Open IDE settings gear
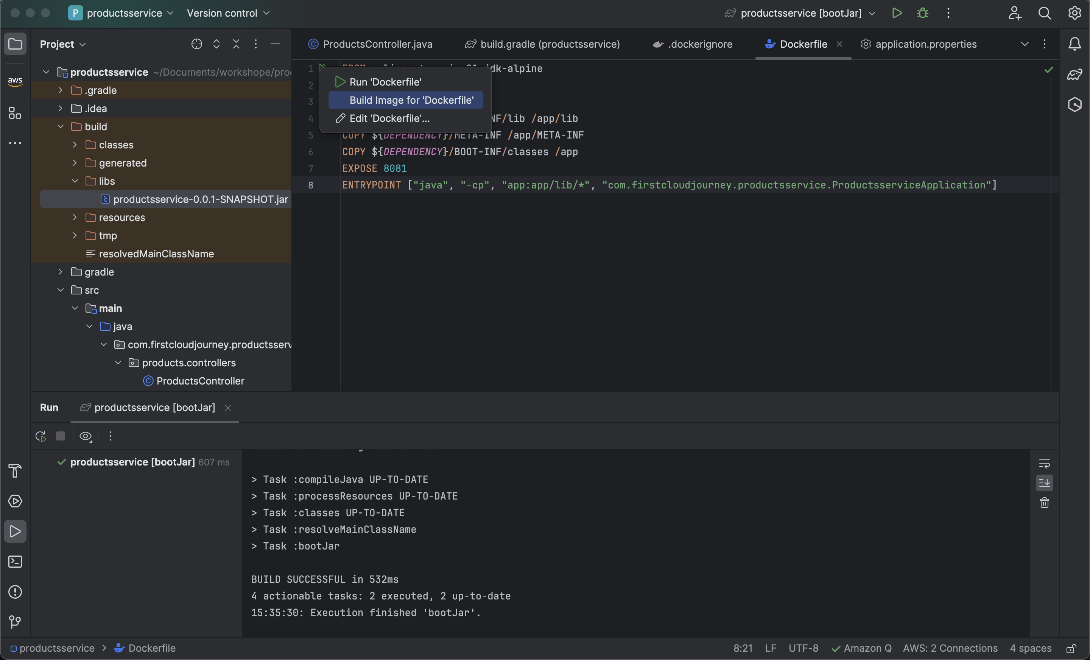 tap(1074, 13)
